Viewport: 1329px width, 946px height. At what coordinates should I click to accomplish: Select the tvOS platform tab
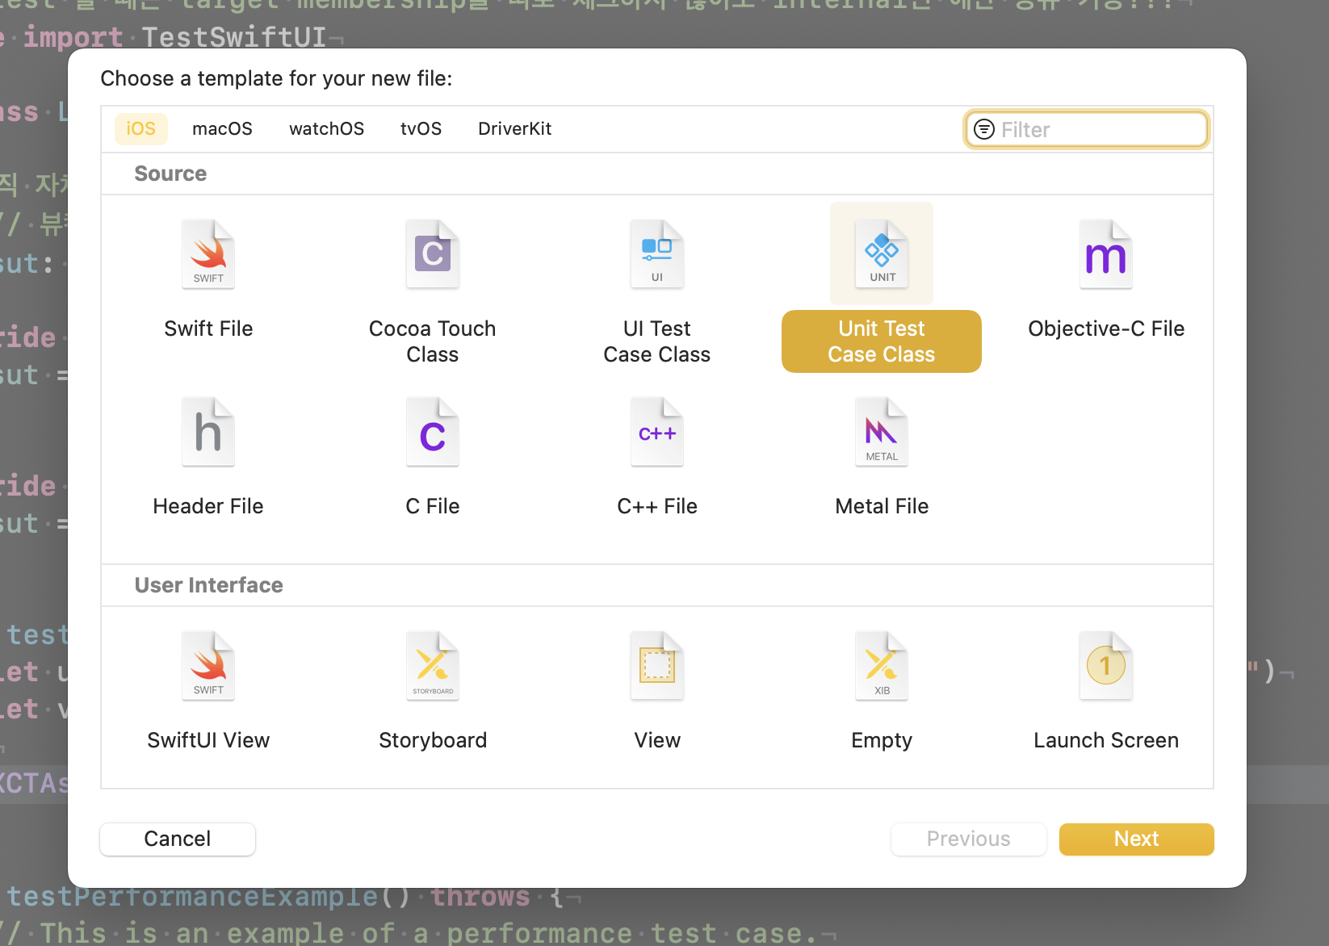point(421,129)
